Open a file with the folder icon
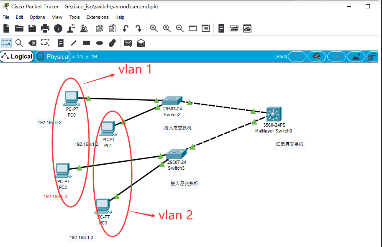382x247 pixels. (x=19, y=28)
